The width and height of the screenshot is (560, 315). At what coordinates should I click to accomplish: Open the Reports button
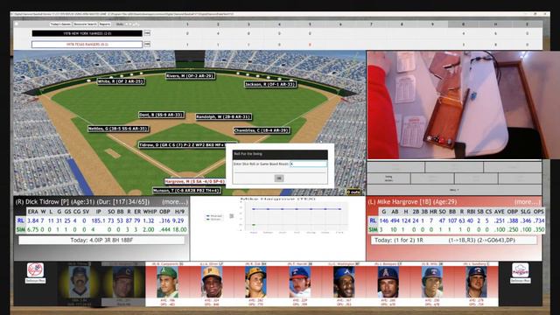(x=105, y=24)
